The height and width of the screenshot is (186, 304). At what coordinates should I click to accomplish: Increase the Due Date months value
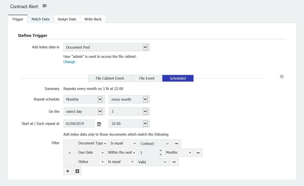click(160, 151)
